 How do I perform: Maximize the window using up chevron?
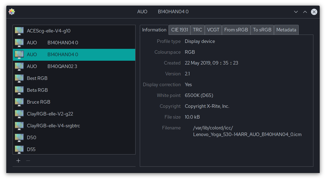[x=305, y=12]
